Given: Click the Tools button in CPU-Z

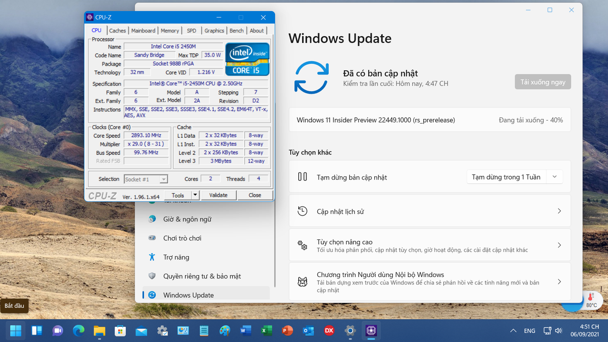Looking at the screenshot, I should [x=178, y=195].
